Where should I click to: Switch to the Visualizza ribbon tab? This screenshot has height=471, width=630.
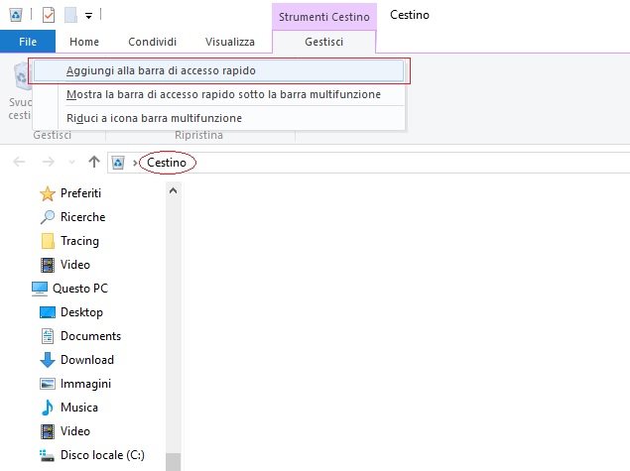[230, 42]
